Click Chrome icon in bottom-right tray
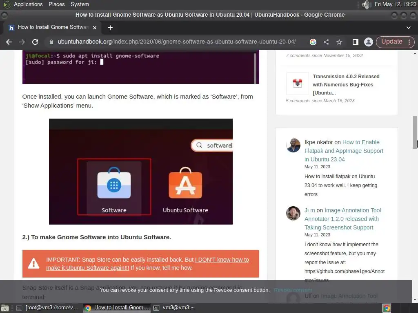The width and height of the screenshot is (418, 313). 387,308
